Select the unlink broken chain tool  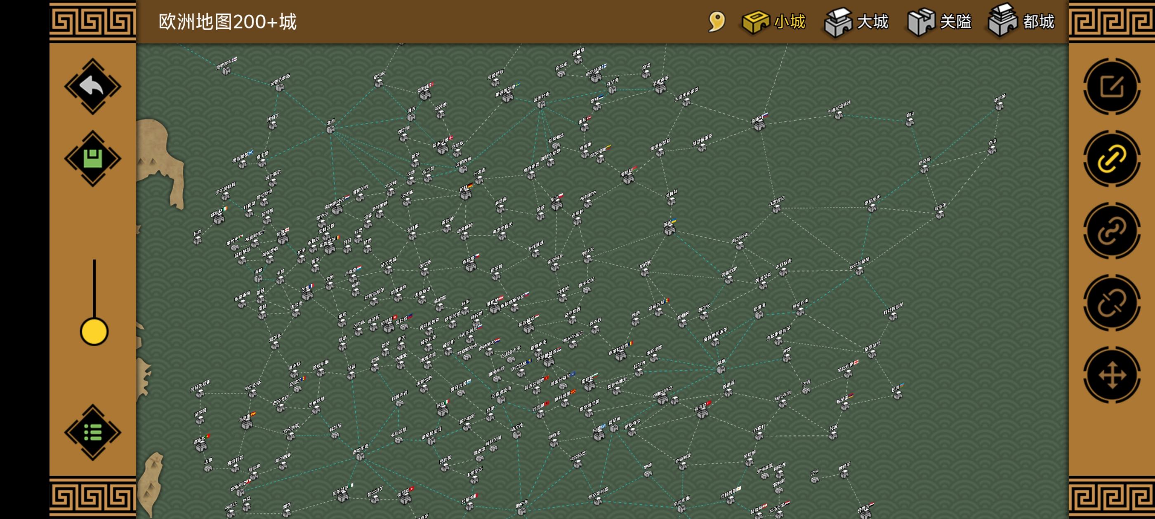coord(1112,303)
